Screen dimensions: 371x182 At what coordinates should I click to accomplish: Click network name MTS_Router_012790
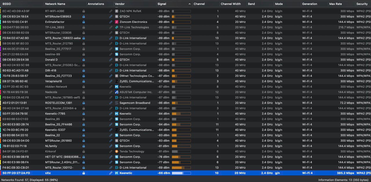click(59, 44)
